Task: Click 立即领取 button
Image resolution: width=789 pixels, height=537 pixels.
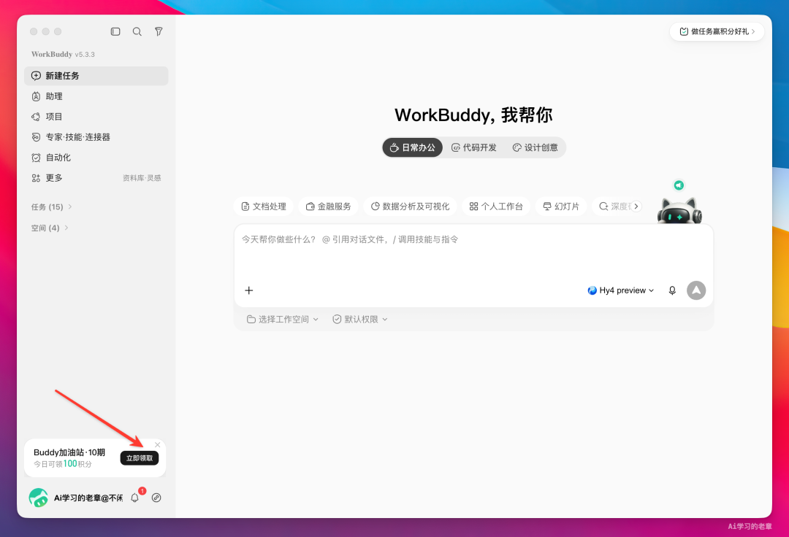Action: [140, 458]
